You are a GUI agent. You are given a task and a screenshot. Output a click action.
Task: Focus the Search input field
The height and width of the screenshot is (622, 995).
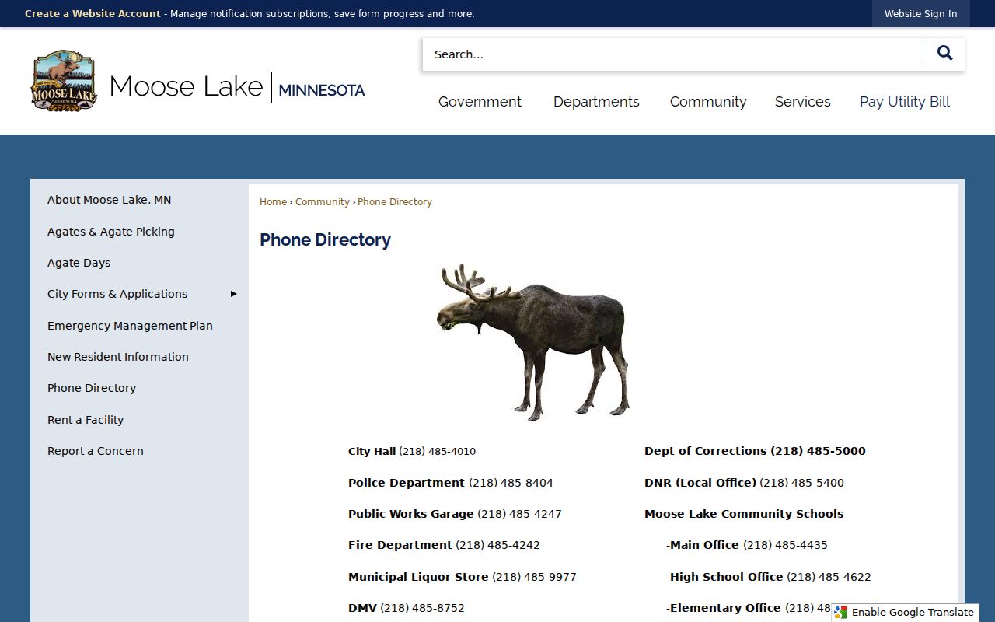[672, 54]
